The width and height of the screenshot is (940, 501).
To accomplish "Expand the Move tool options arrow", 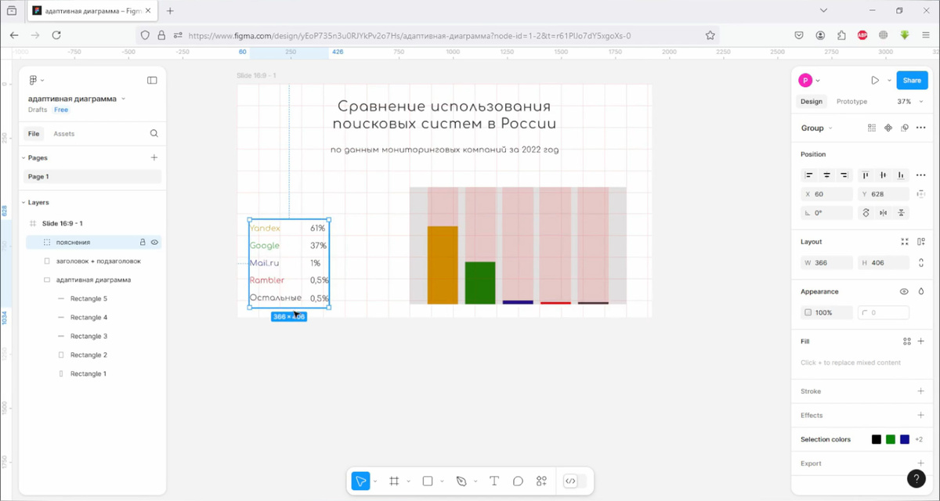I will (x=375, y=481).
